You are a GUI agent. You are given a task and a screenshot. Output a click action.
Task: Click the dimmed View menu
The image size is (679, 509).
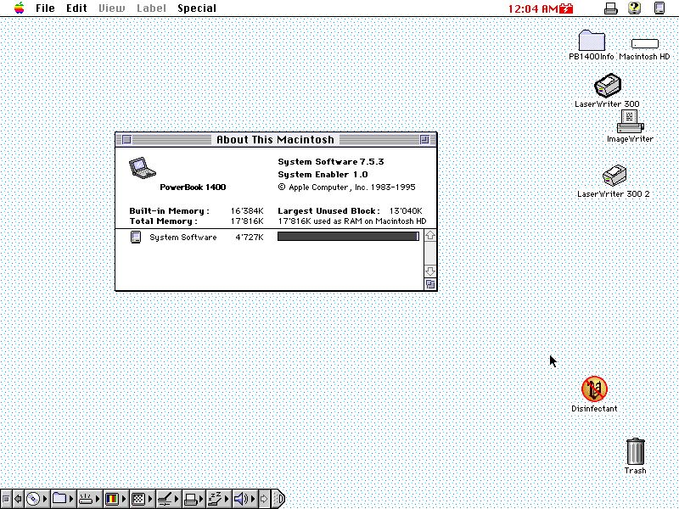(x=112, y=8)
